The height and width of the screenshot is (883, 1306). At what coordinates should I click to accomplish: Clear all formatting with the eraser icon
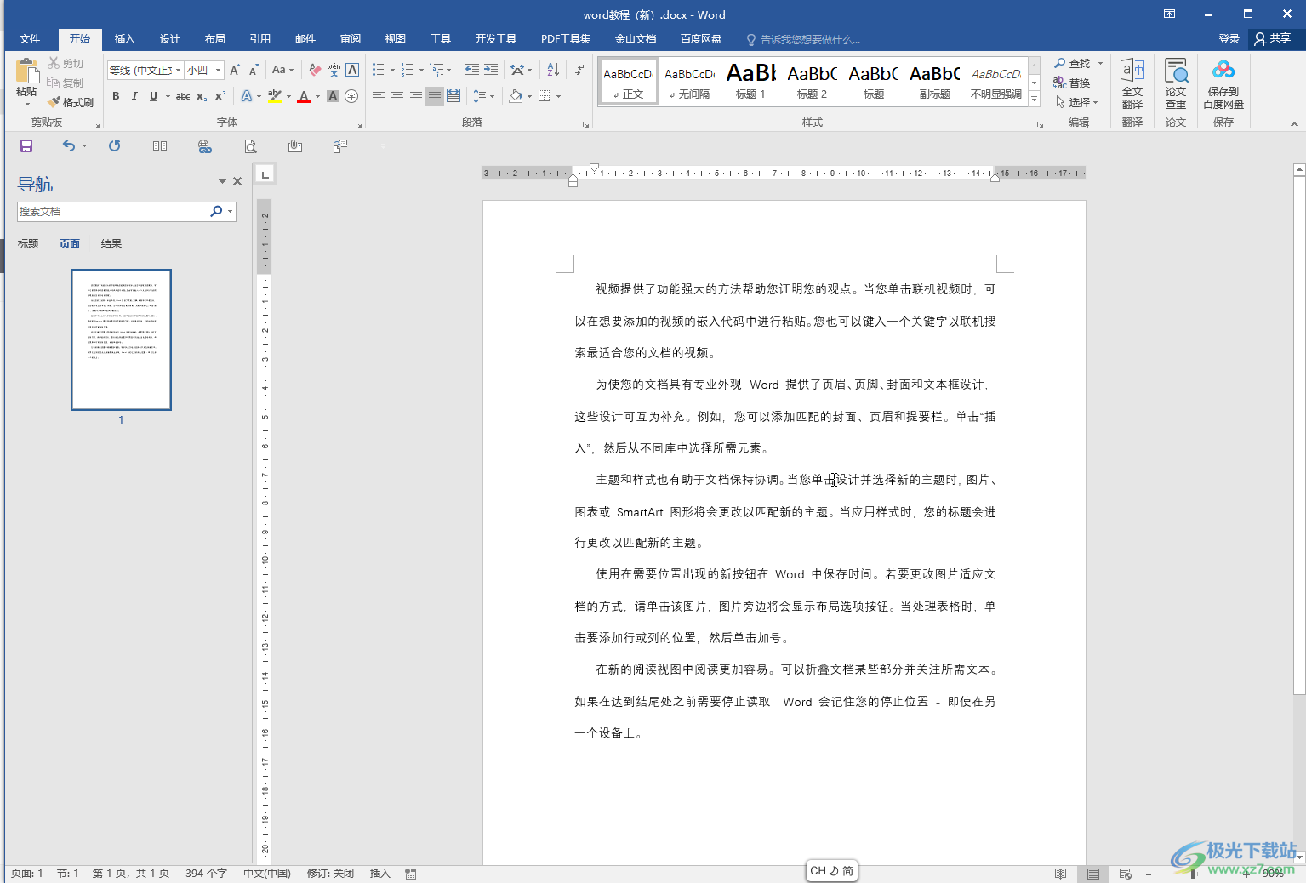click(315, 70)
